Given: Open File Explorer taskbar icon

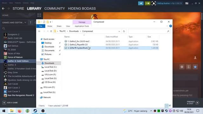Looking at the screenshot, I should [x=12, y=111].
